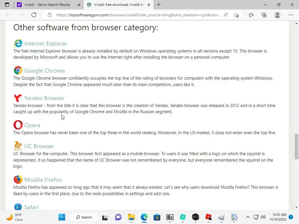This screenshot has width=299, height=224.
Task: Open Settings and more menu
Action: tap(291, 15)
